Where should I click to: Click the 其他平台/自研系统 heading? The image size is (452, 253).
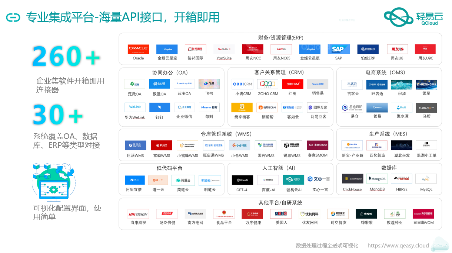[x=280, y=202]
